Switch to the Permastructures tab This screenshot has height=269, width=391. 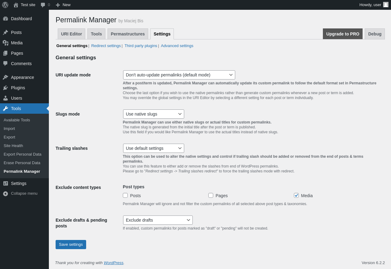pos(128,34)
